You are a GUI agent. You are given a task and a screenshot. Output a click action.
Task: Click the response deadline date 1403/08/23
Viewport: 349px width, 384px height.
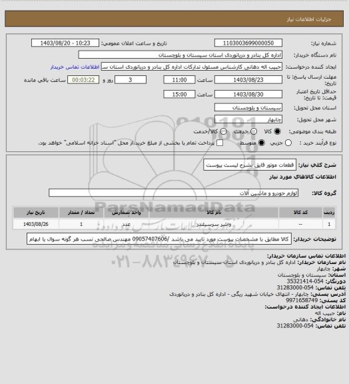[x=248, y=80]
